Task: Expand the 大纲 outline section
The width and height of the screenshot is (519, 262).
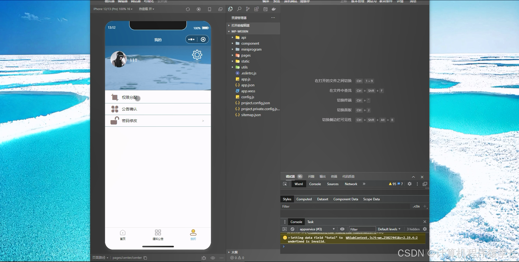Action: [x=253, y=252]
